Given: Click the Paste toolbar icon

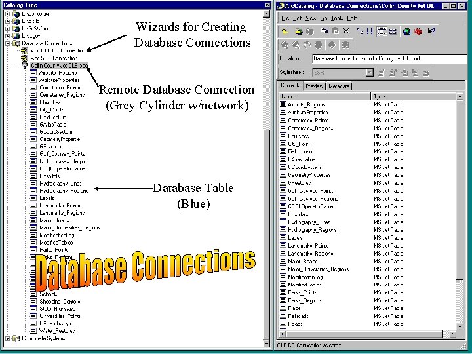Looking at the screenshot, I should pos(335,31).
